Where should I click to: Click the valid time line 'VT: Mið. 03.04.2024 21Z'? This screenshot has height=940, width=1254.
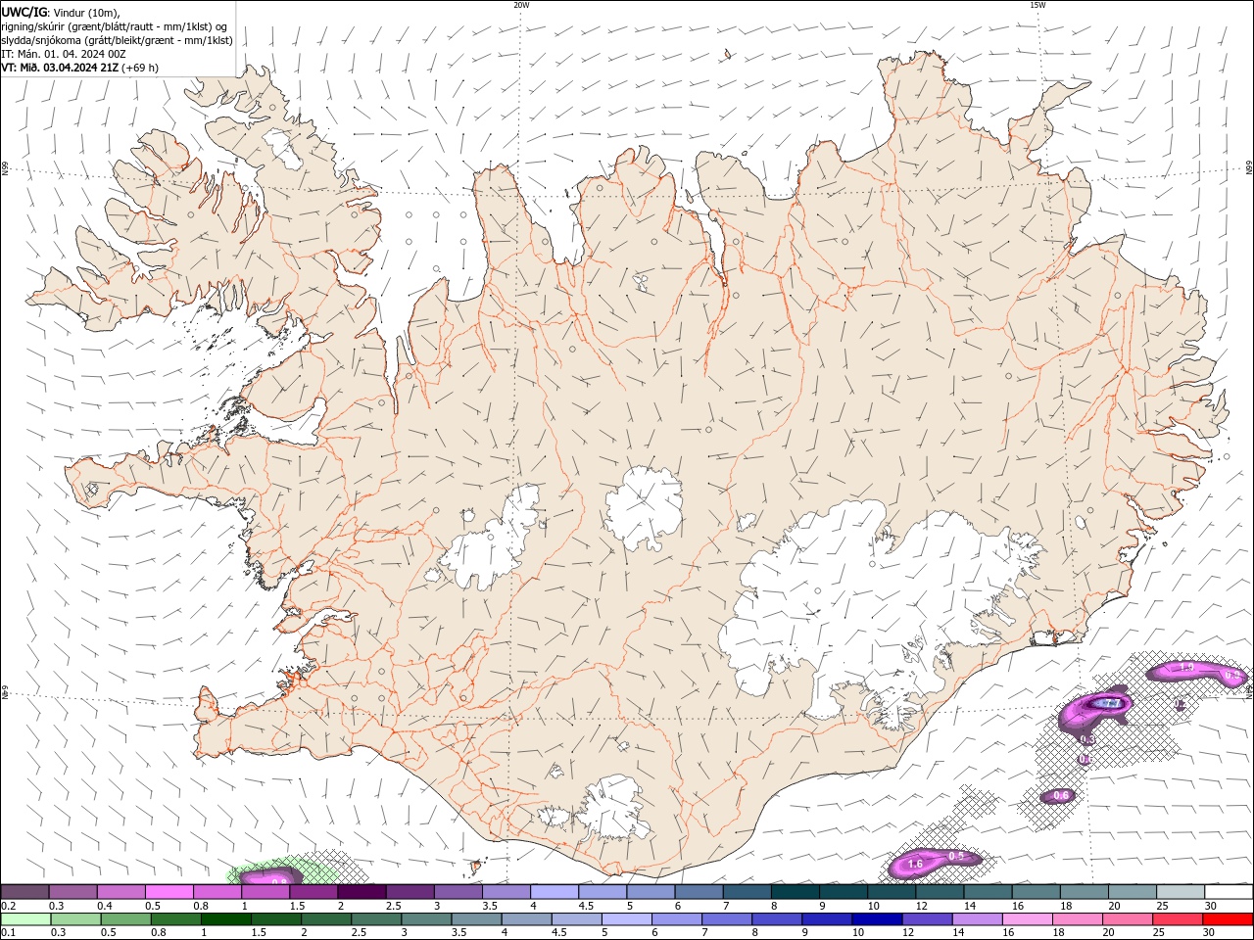(x=60, y=68)
